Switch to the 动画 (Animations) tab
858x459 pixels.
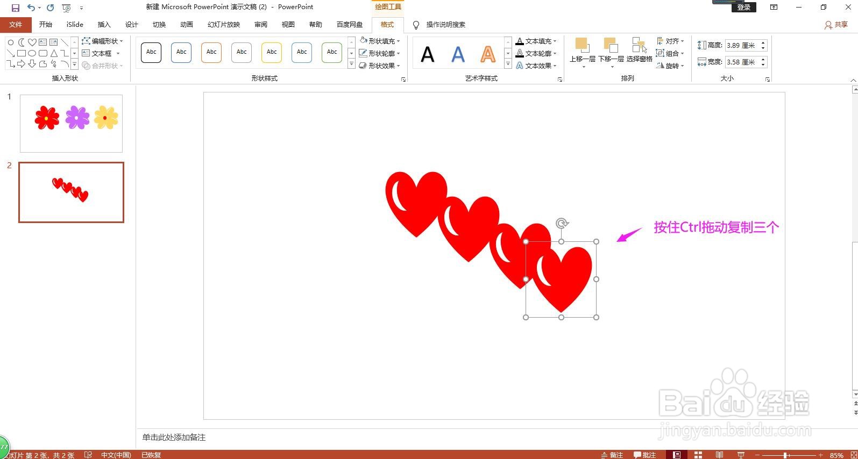pos(187,25)
